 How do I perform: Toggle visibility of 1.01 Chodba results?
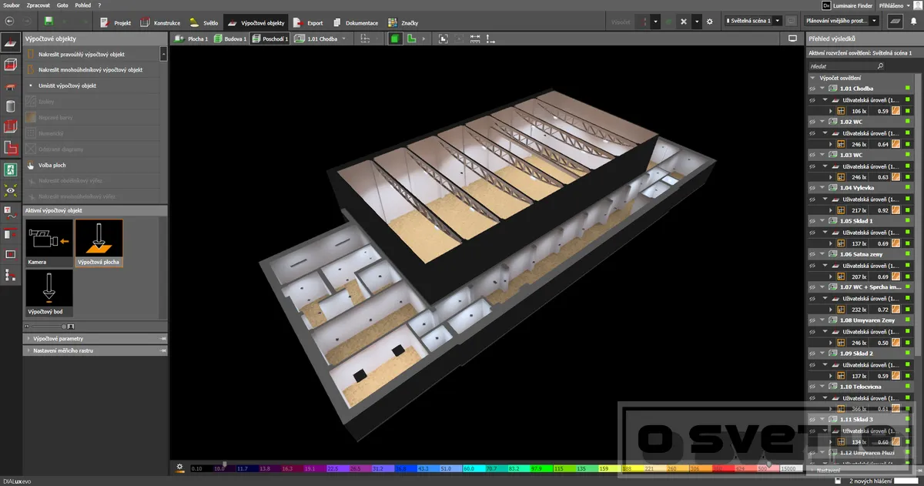(x=812, y=89)
